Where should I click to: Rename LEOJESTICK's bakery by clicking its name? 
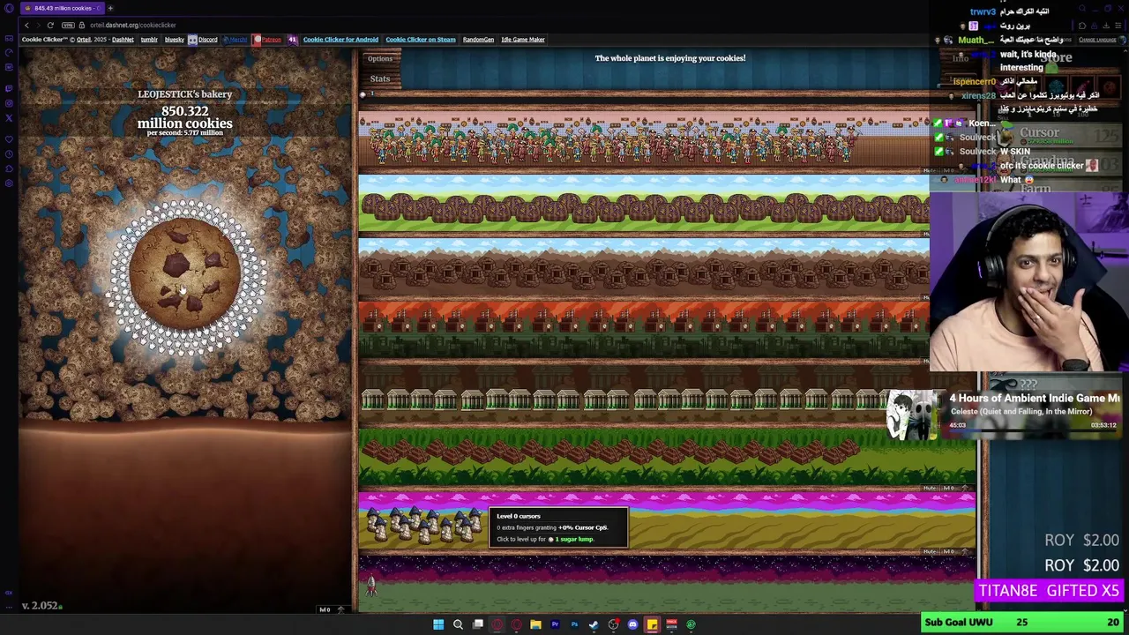pos(185,94)
